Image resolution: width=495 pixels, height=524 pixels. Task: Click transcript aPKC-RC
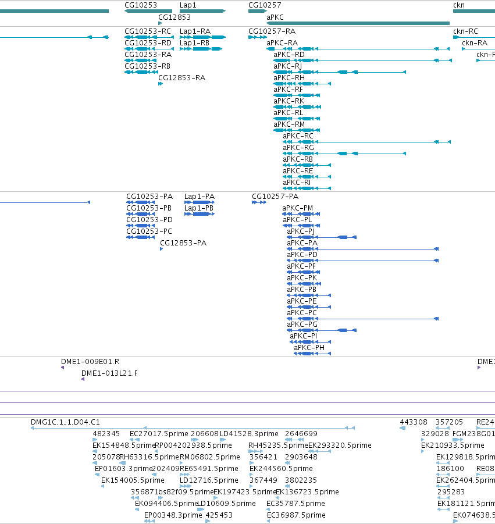[x=298, y=136]
